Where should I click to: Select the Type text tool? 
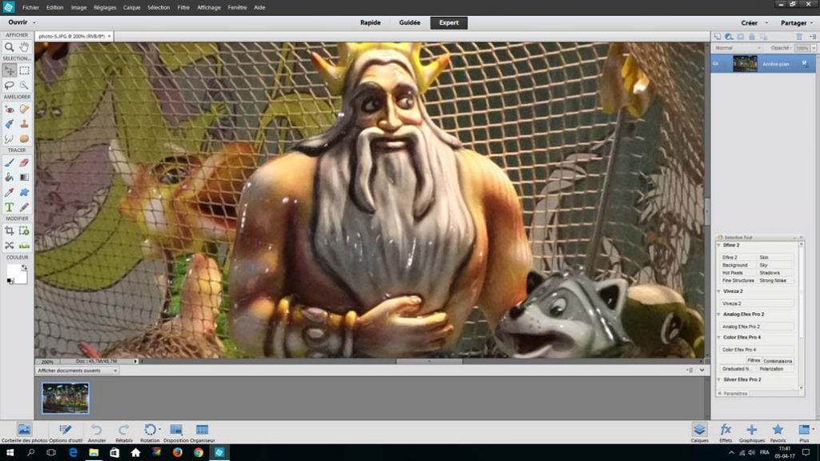pyautogui.click(x=10, y=207)
